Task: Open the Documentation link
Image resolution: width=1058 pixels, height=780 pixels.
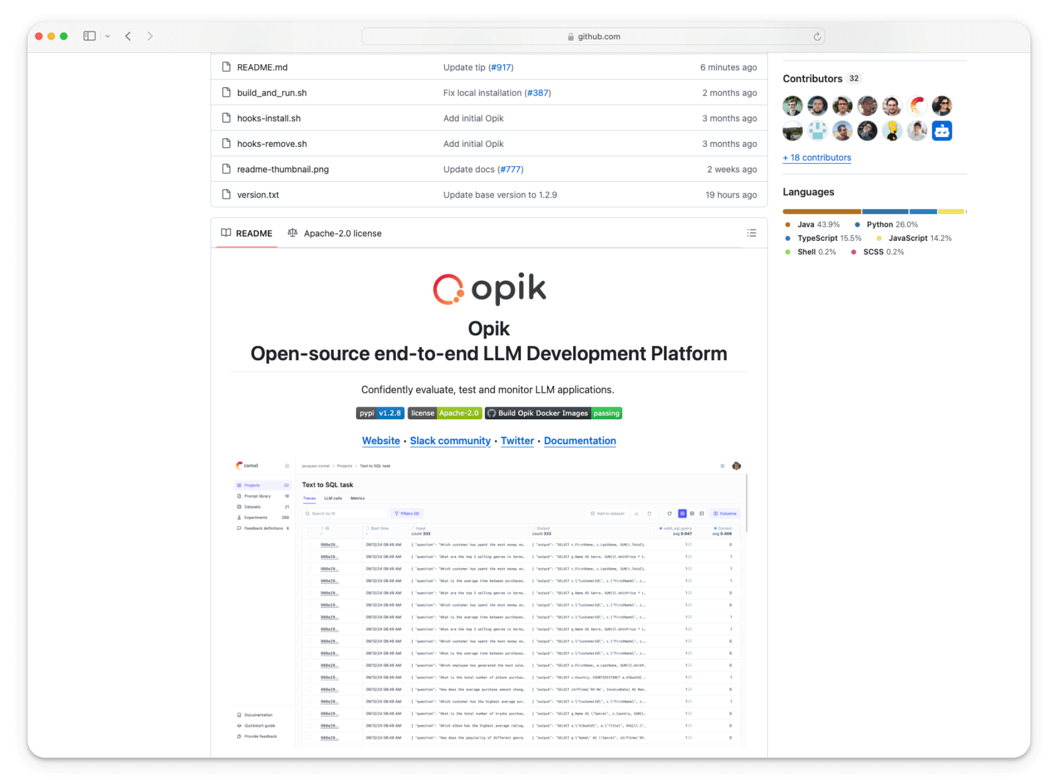Action: coord(580,441)
